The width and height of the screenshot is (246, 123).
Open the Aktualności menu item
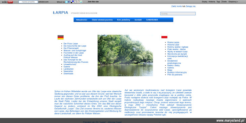82,20
